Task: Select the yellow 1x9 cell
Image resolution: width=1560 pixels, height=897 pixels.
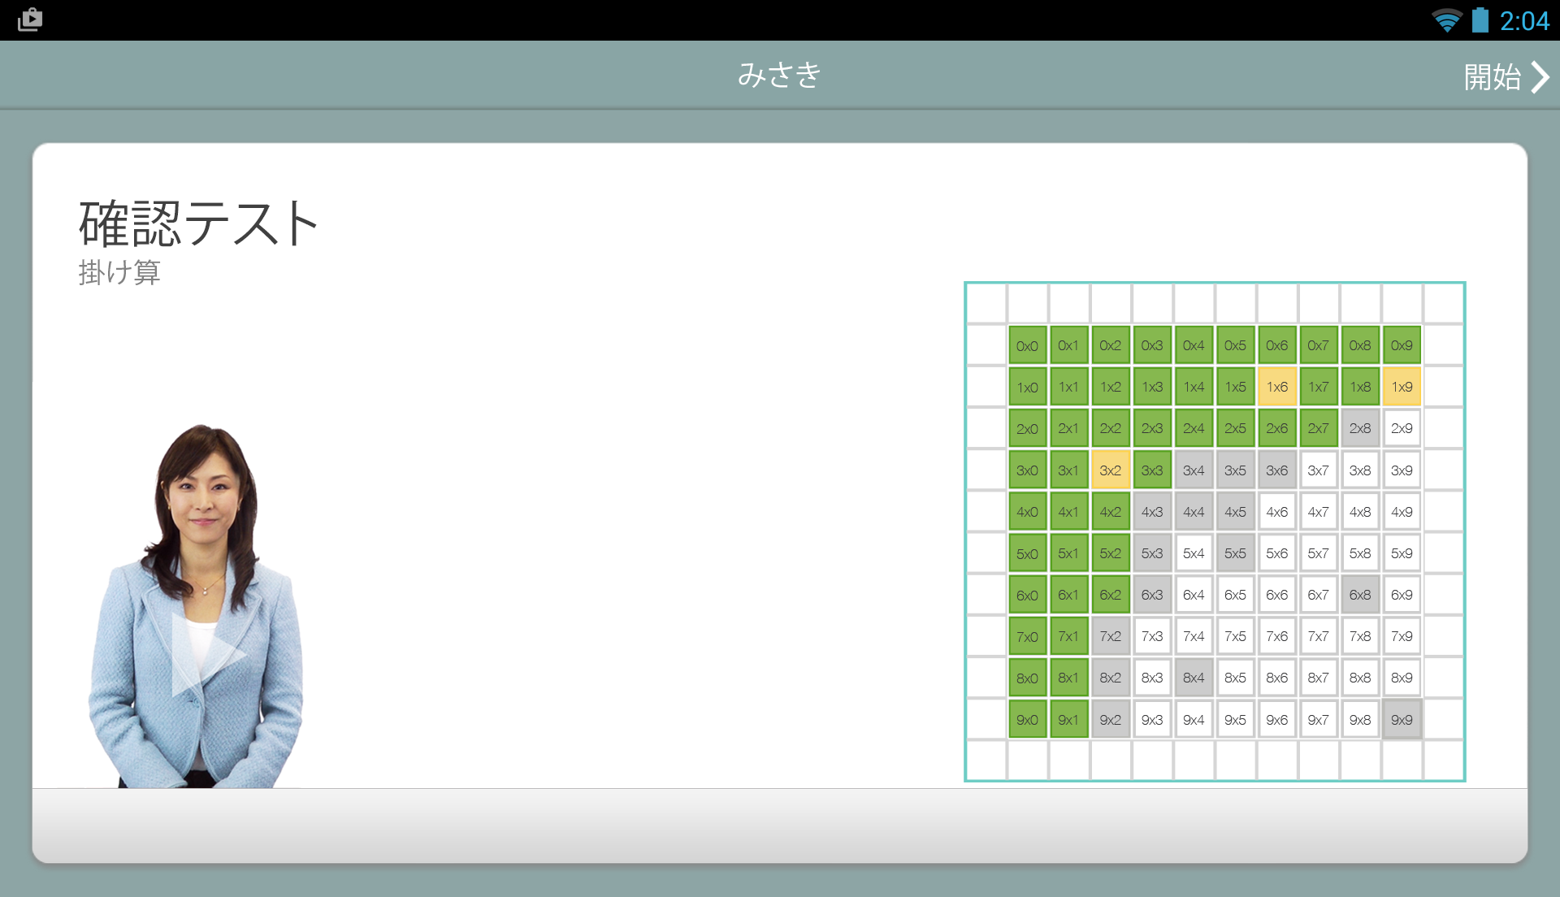Action: (1401, 387)
